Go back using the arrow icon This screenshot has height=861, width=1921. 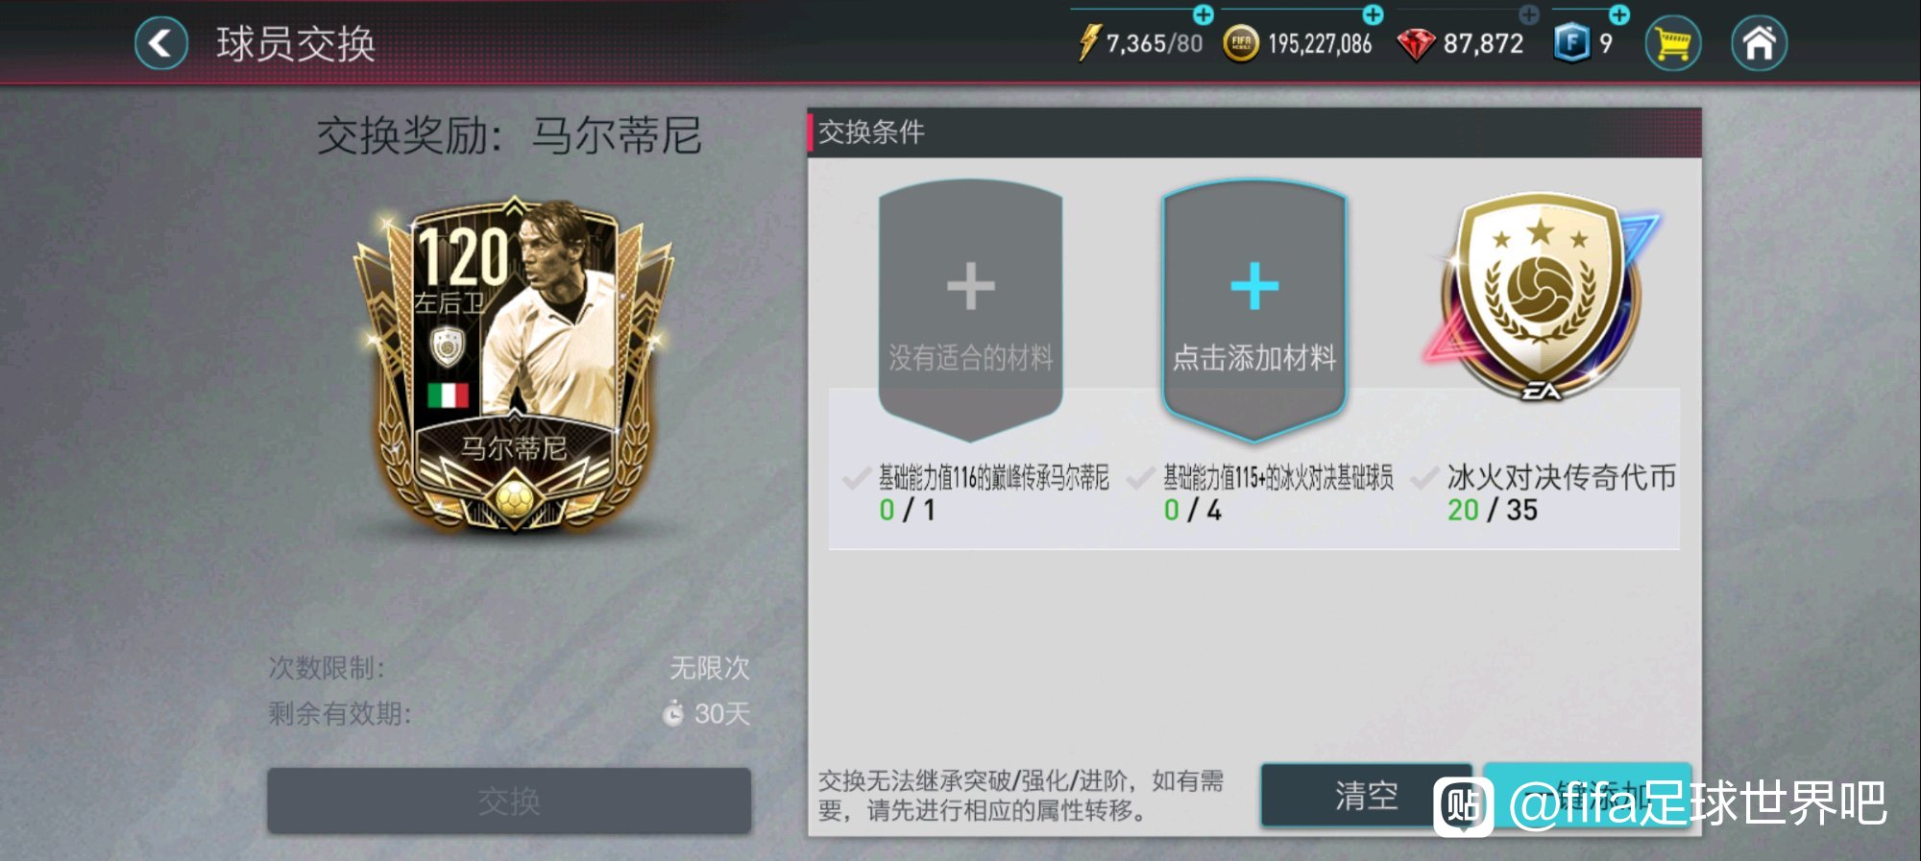[x=161, y=43]
